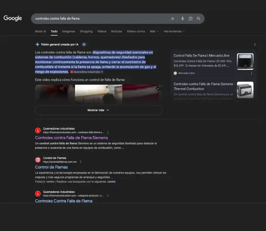Switch to Modo IA tab
The width and height of the screenshot is (266, 231).
[40, 31]
